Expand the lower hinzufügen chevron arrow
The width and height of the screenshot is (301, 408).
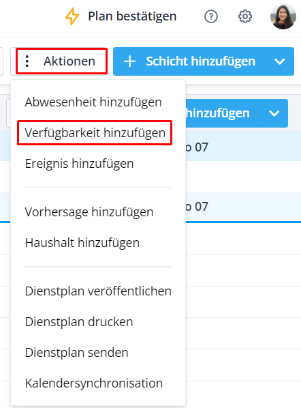tap(274, 113)
